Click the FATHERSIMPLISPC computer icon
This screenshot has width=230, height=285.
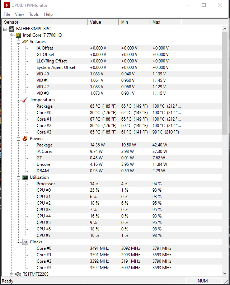tap(11, 29)
